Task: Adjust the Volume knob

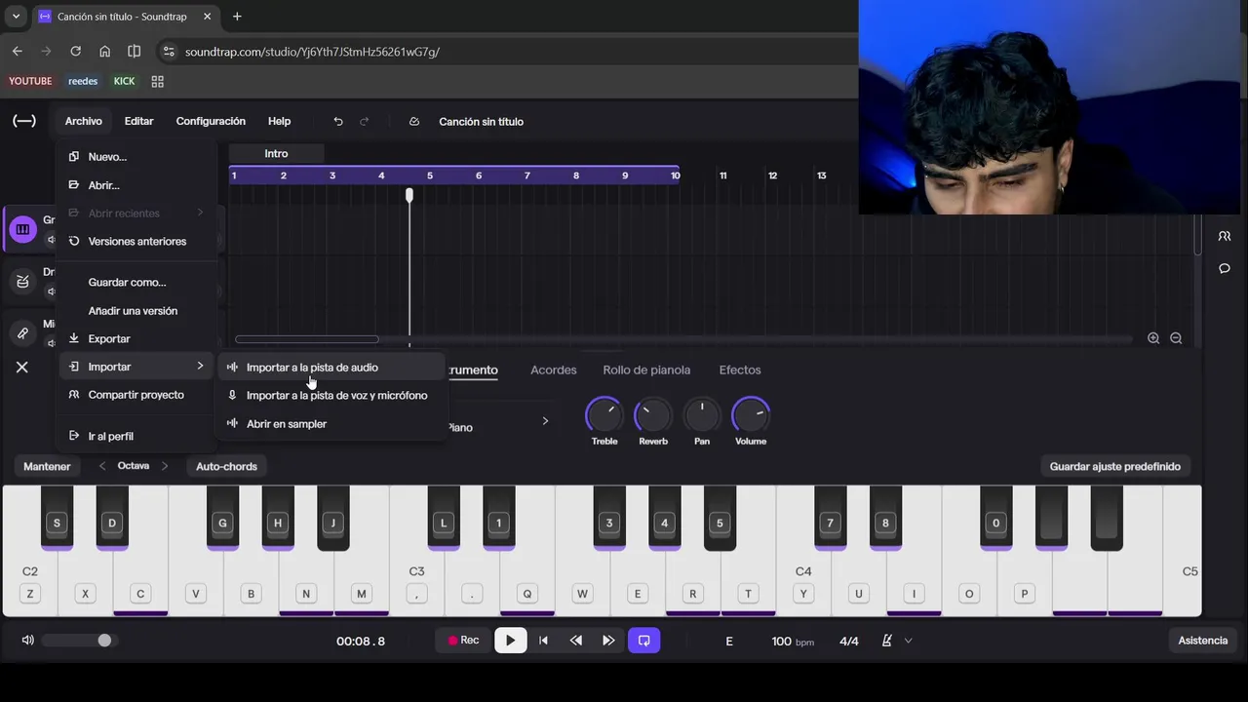Action: click(x=751, y=416)
